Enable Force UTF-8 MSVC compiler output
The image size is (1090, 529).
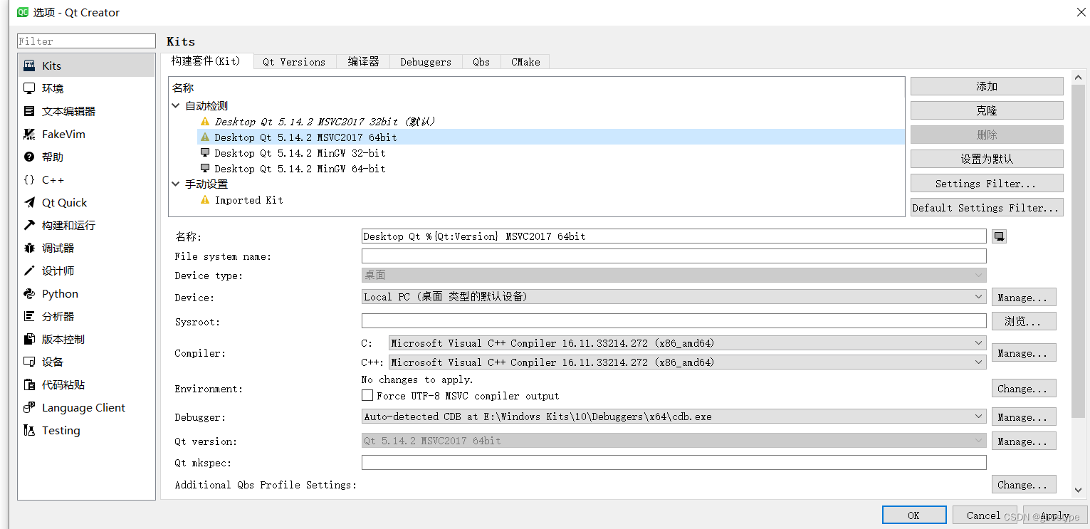pos(367,395)
